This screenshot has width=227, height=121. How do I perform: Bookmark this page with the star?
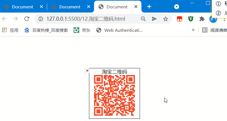pos(165,19)
